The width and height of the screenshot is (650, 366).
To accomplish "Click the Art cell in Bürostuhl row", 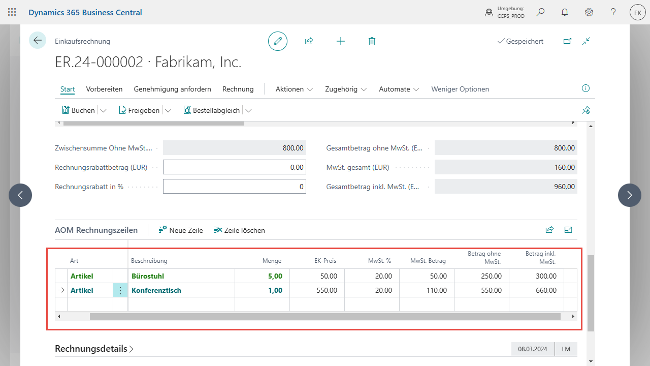I will 90,276.
